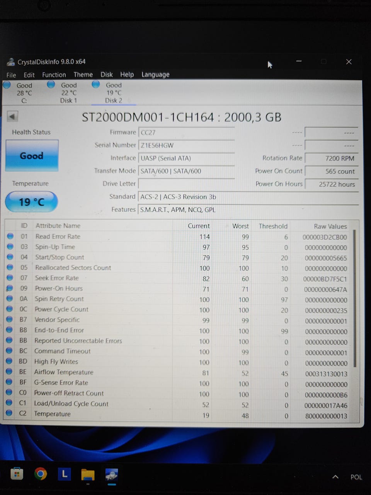Minimize the CrystalDiskInfo window
The height and width of the screenshot is (495, 371).
[299, 61]
